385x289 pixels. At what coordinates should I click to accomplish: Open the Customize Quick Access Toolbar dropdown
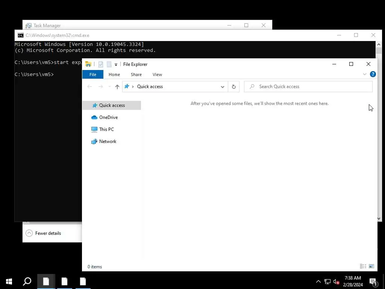116,65
